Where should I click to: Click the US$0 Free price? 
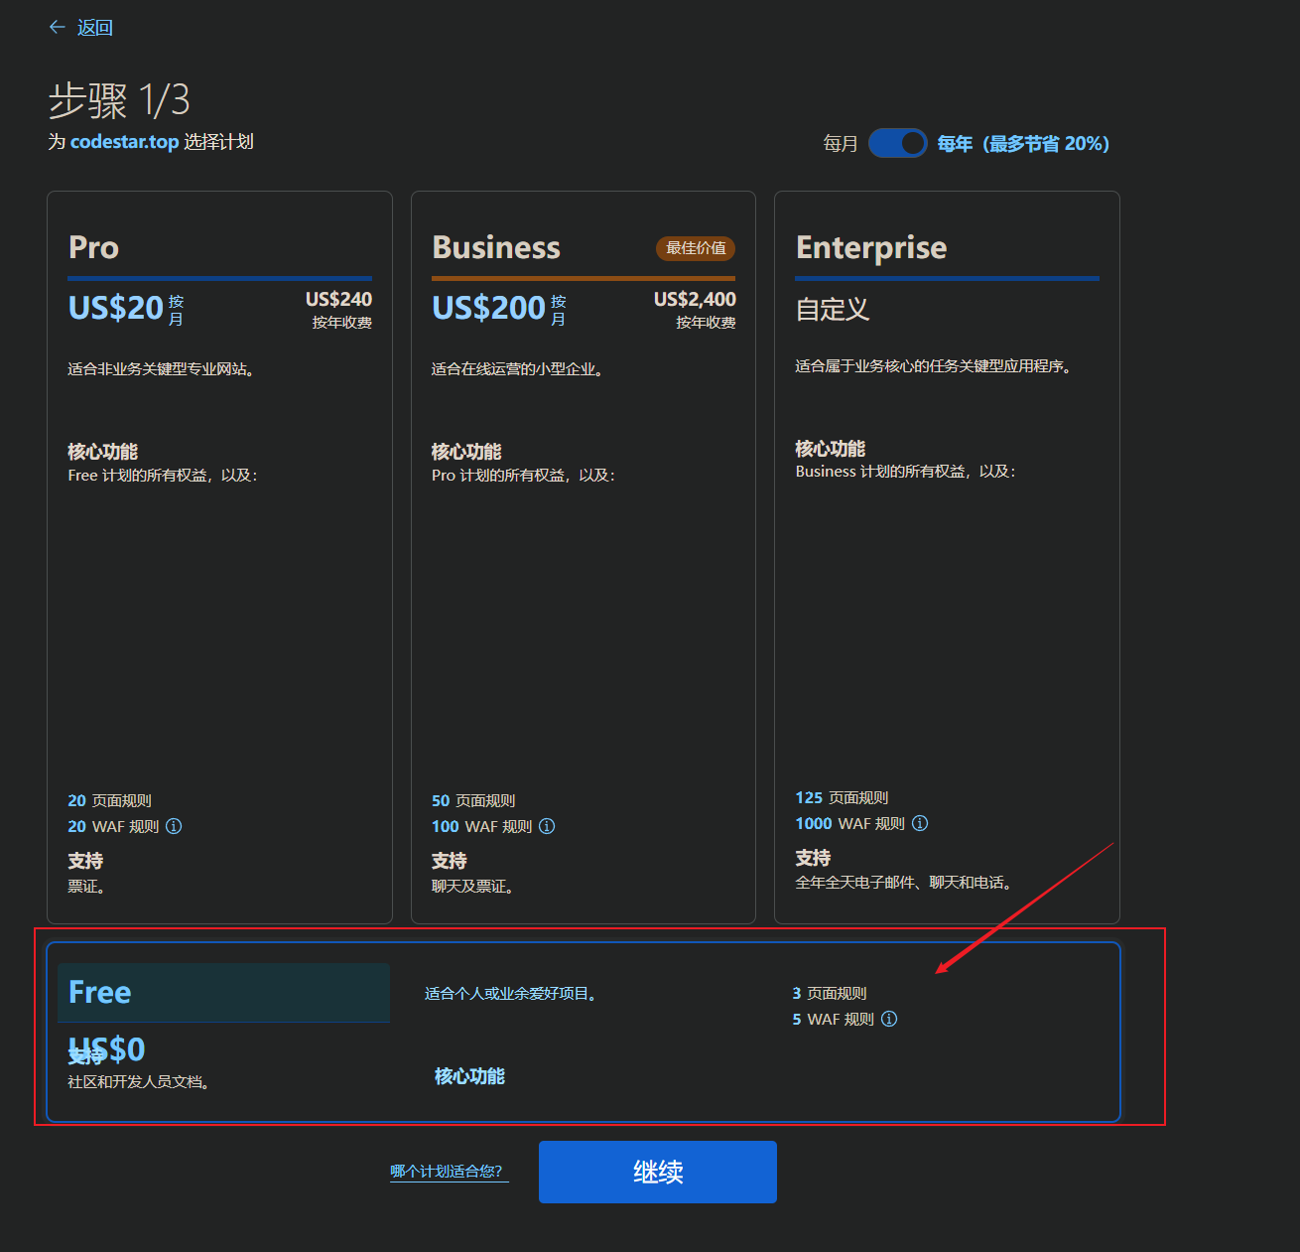[x=107, y=1048]
